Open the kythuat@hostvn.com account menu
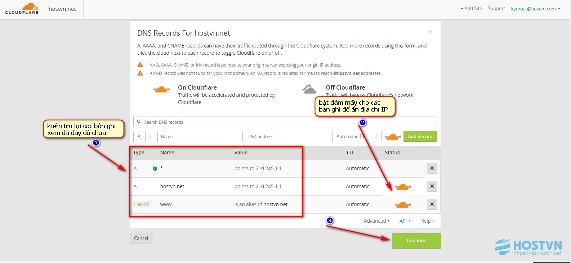This screenshot has height=263, width=571. (536, 9)
